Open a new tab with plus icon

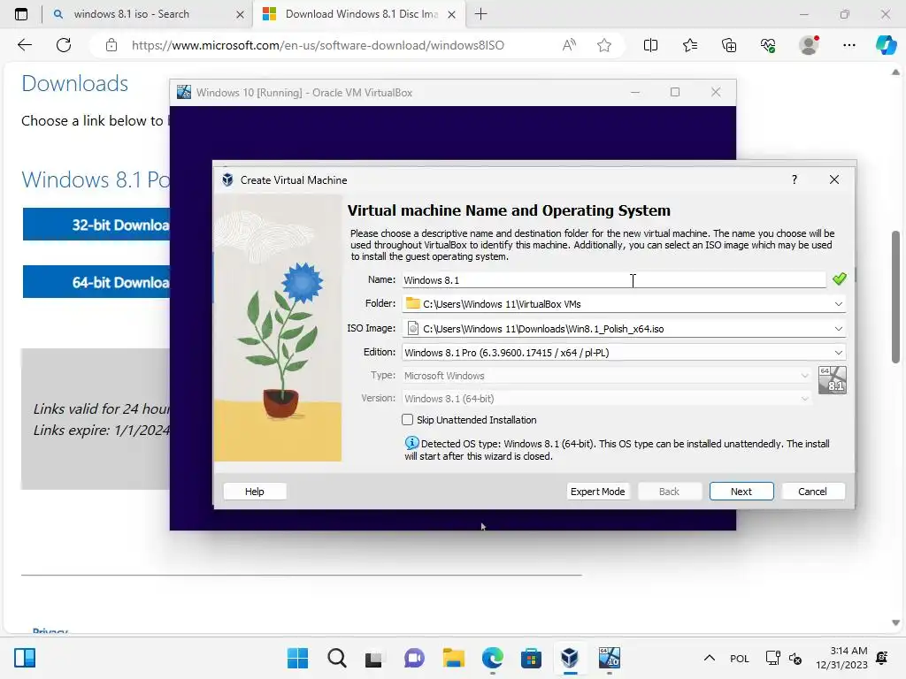(480, 14)
